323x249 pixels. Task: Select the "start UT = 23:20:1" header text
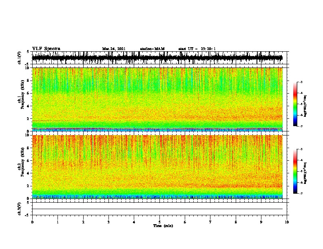click(197, 49)
